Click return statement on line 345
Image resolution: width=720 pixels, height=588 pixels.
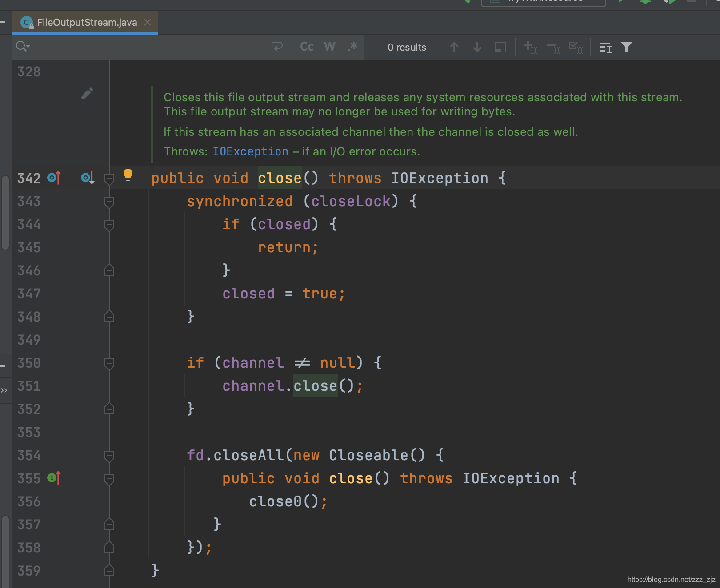[x=288, y=247]
